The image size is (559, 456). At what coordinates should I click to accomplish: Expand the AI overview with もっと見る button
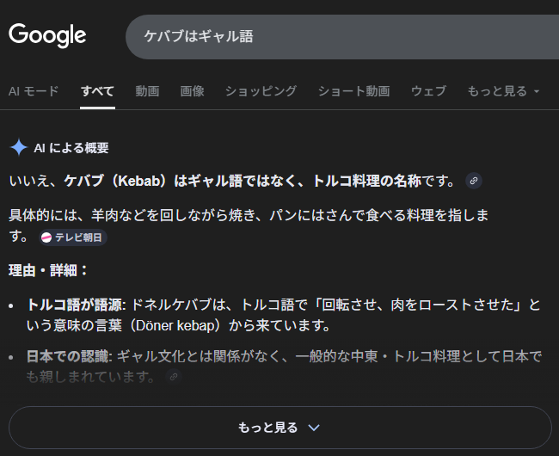coord(279,428)
